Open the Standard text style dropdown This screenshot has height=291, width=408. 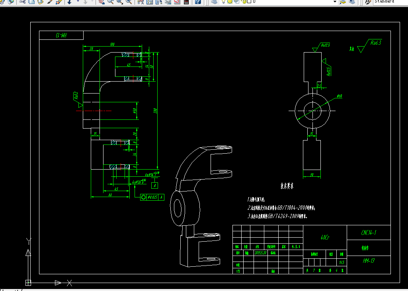click(390, 2)
